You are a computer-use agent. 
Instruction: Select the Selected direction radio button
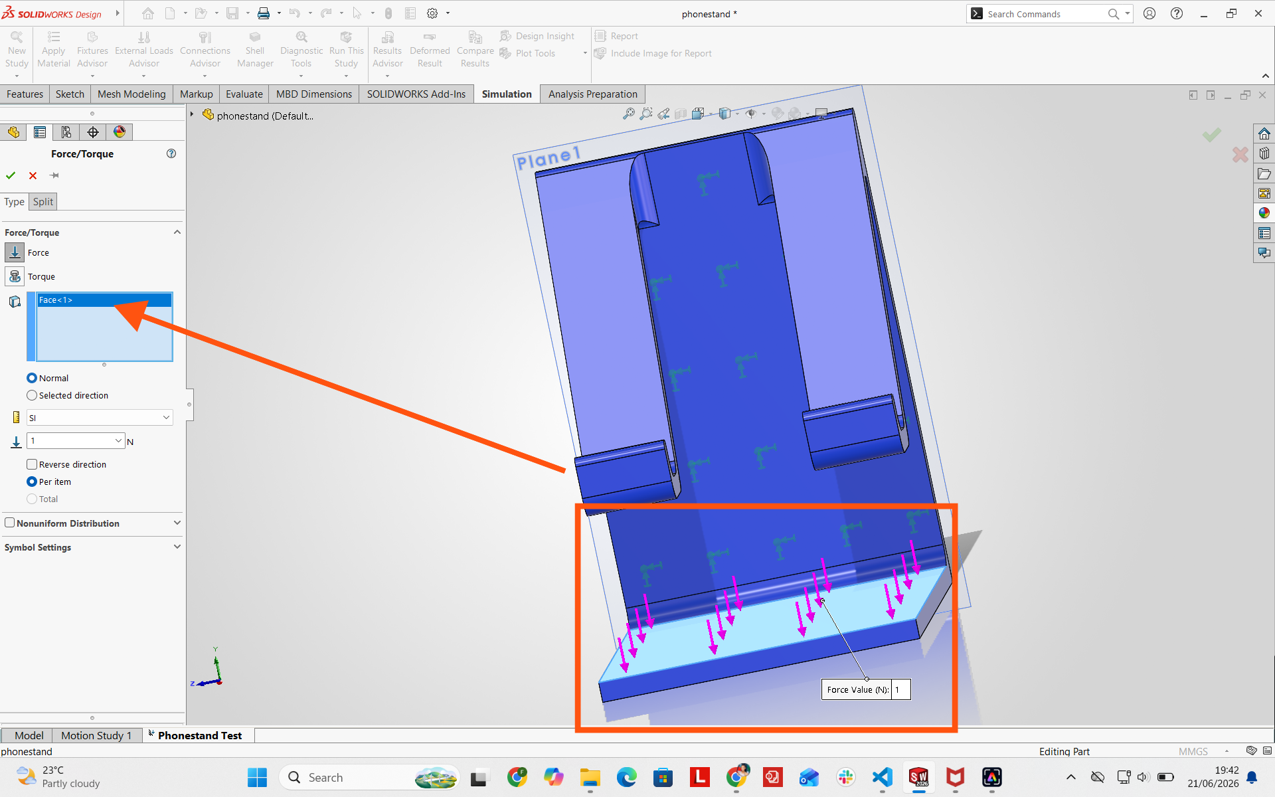click(32, 395)
